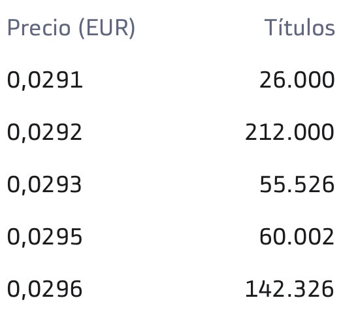Image resolution: width=341 pixels, height=317 pixels.
Task: Click the 60.002 títulos value
Action: click(x=297, y=237)
